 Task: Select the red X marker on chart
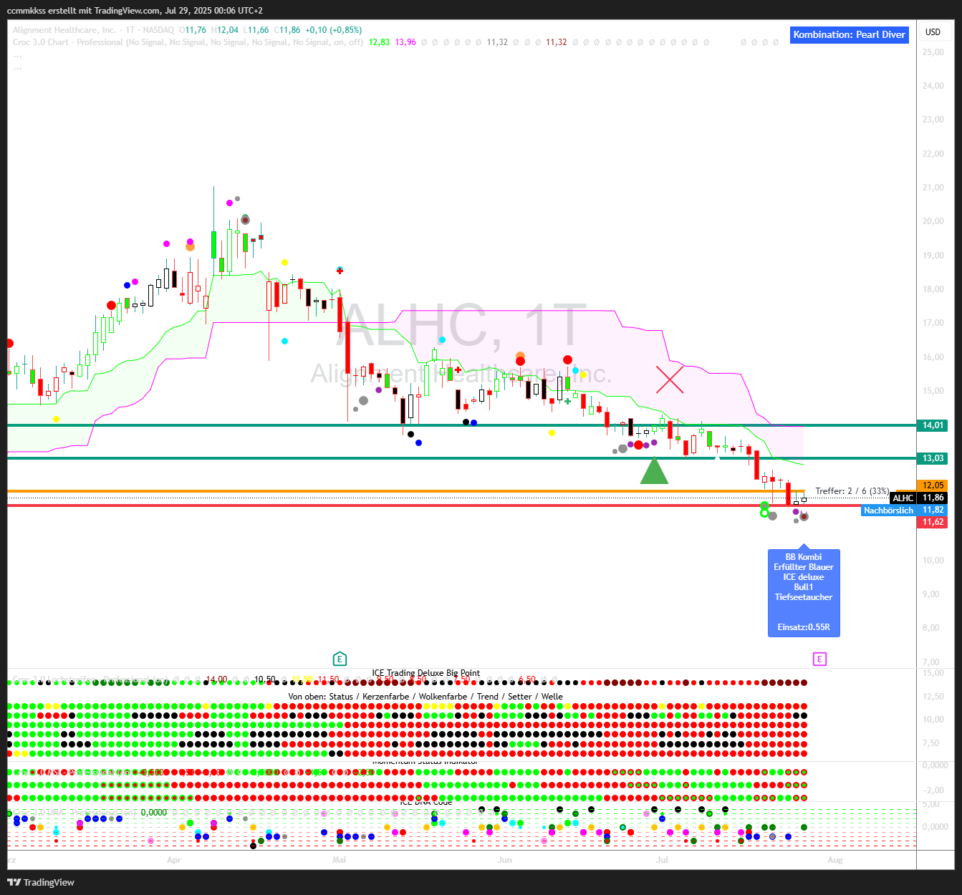pos(670,379)
